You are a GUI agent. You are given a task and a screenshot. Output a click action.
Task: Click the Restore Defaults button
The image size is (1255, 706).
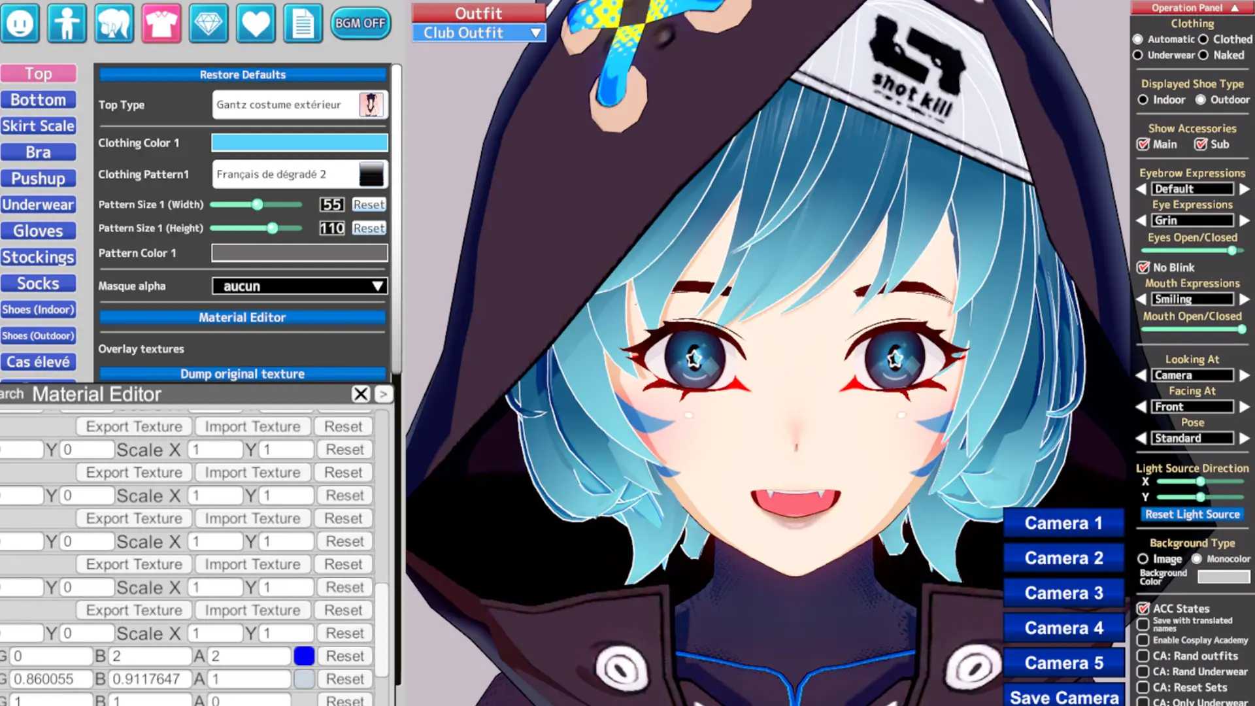tap(242, 75)
